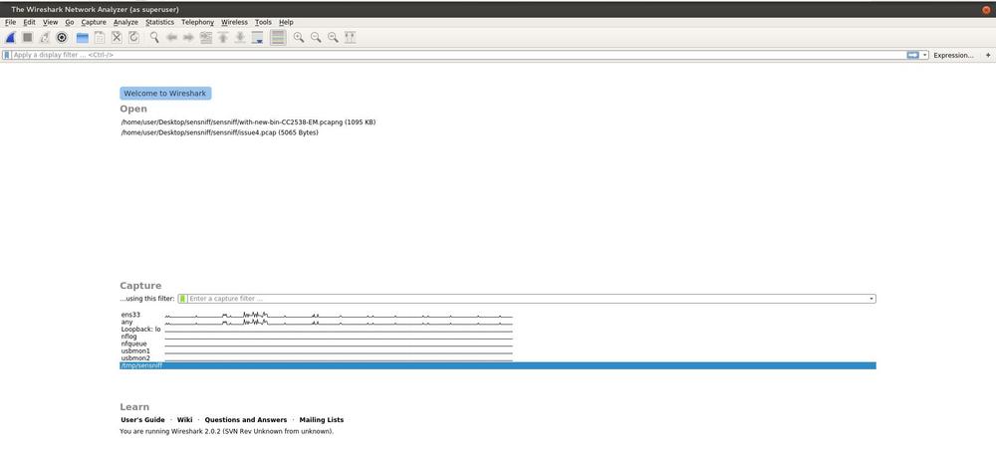The width and height of the screenshot is (996, 459).
Task: Close the Wireshark window
Action: 986,10
